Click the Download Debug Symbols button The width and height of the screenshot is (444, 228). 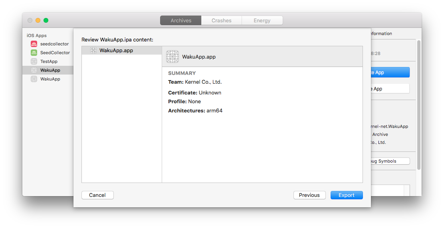tap(390, 161)
